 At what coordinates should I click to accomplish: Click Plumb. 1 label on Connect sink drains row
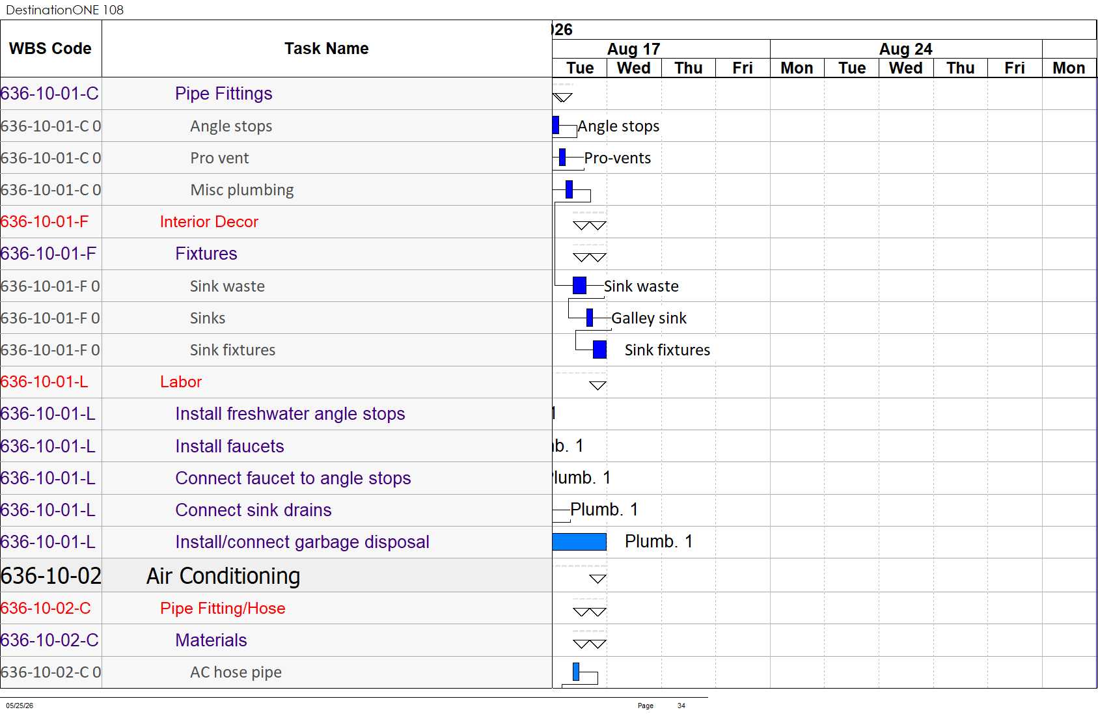click(604, 510)
